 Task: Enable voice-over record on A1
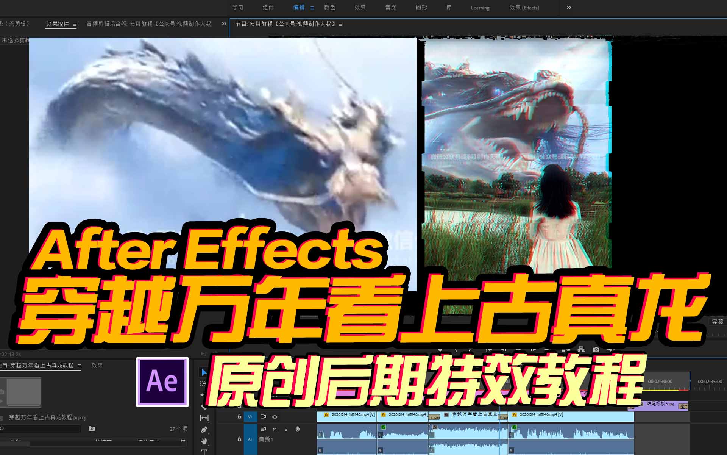coord(298,429)
